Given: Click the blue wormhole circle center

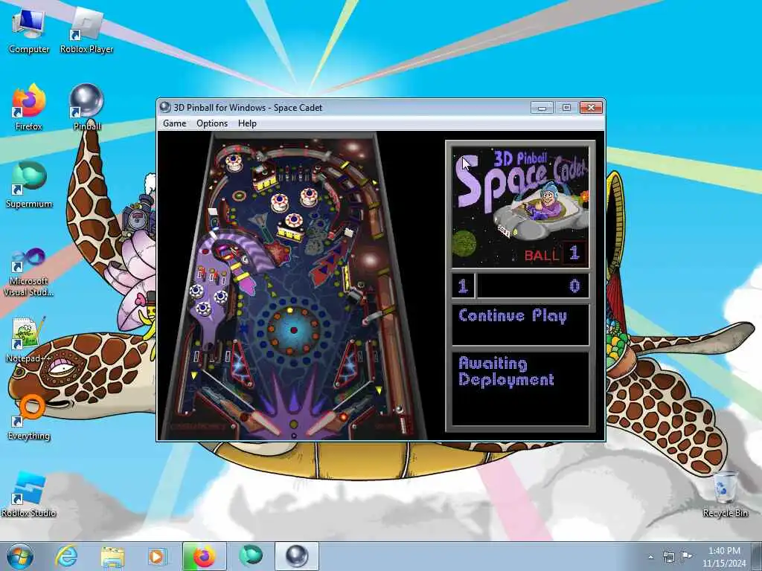Looking at the screenshot, I should tap(293, 330).
